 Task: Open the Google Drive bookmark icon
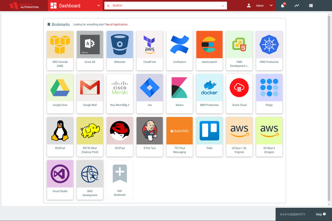[60, 88]
